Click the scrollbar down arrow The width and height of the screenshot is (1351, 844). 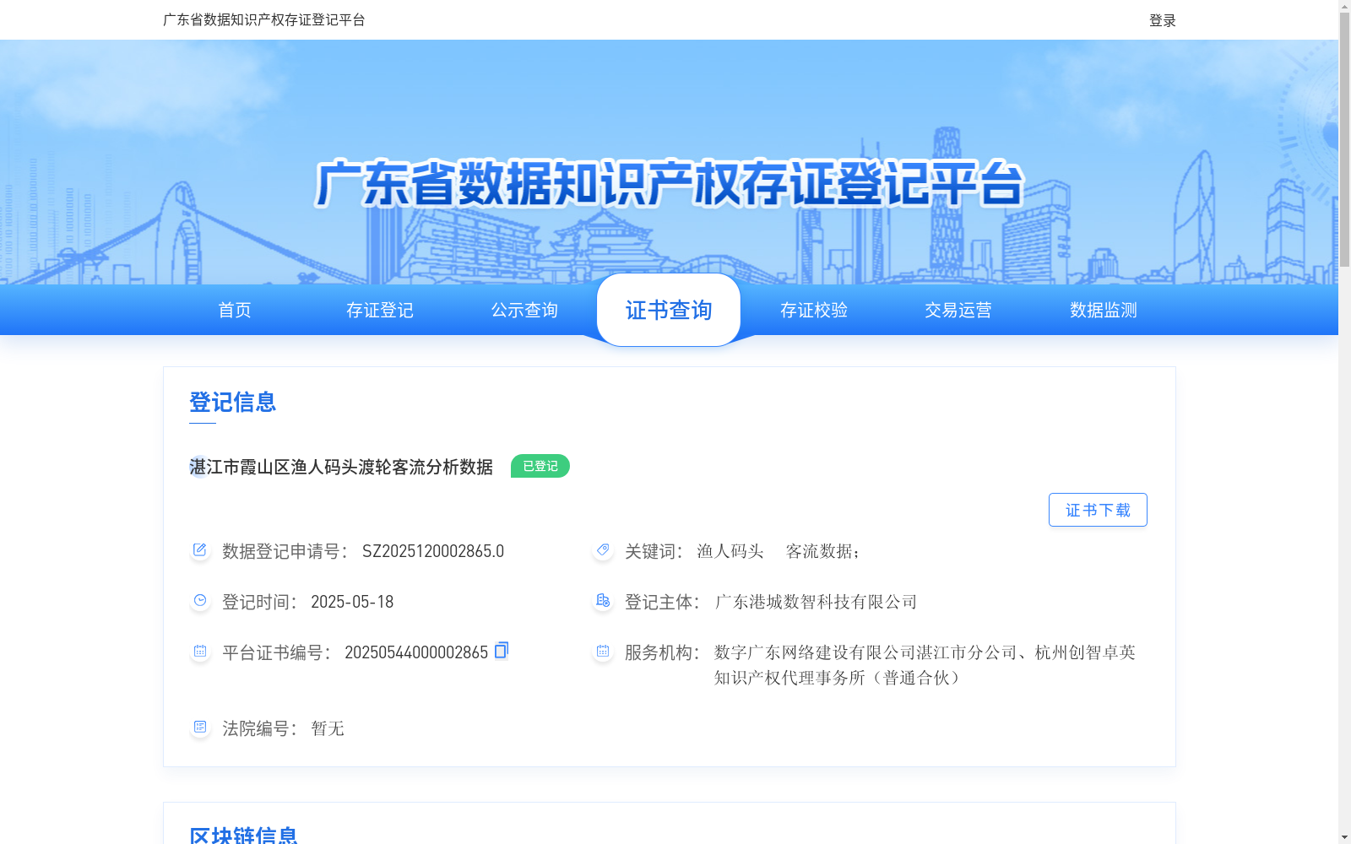1344,837
